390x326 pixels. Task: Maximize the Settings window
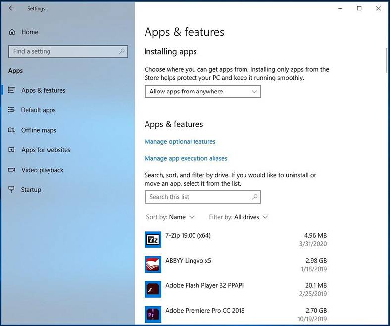coord(359,8)
